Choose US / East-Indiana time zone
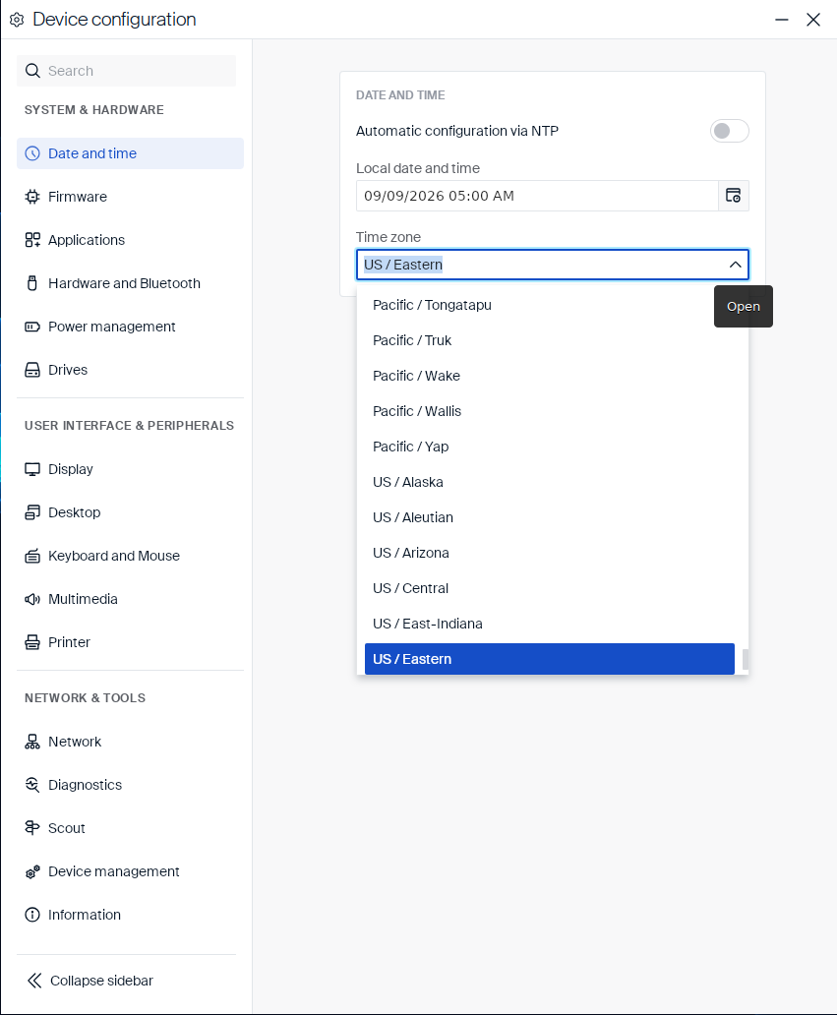The image size is (837, 1015). tap(550, 624)
